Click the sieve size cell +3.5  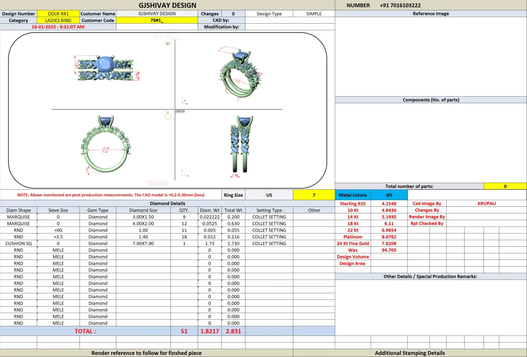[58, 237]
